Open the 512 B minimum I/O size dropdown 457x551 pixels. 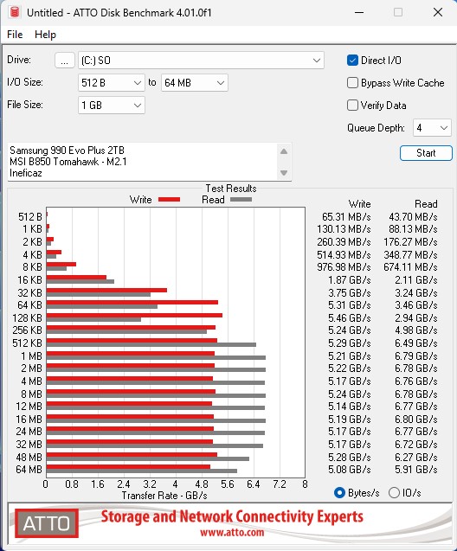point(112,83)
